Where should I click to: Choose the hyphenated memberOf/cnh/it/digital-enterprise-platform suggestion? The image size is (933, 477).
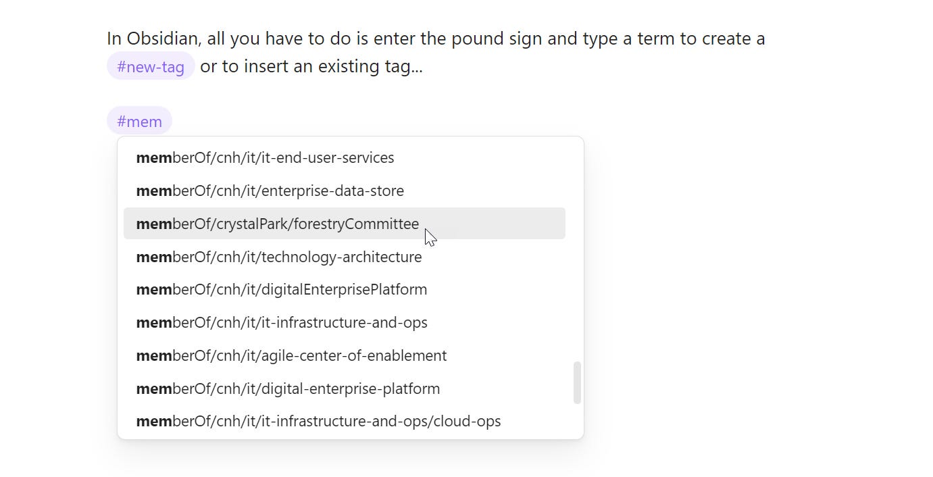click(344, 388)
